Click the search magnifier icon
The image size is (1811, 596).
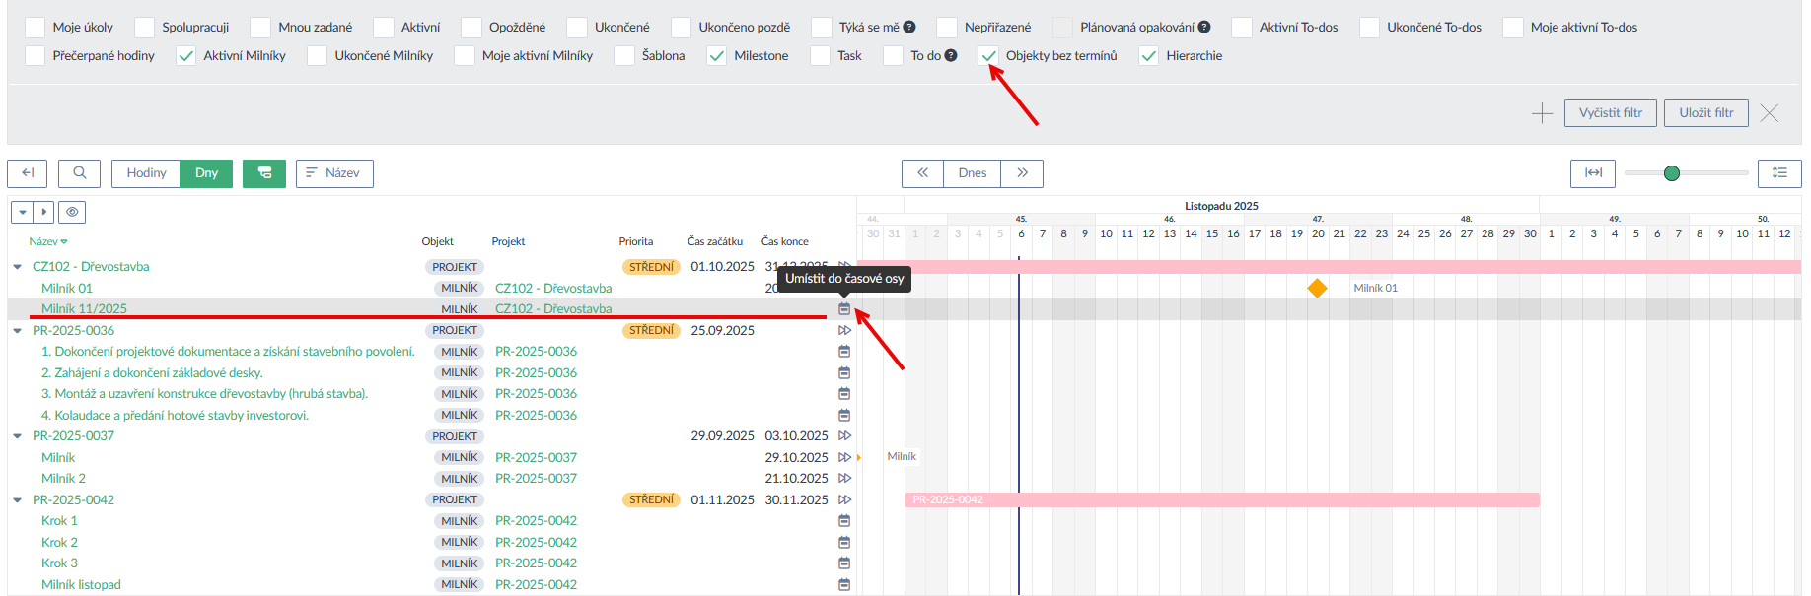(x=79, y=173)
